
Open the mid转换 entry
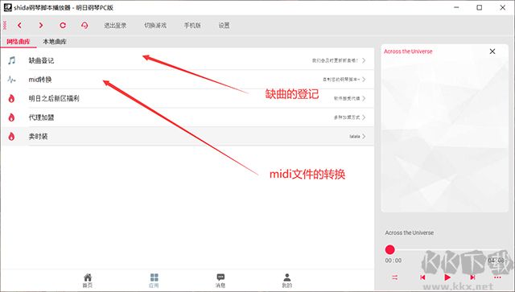(x=187, y=80)
